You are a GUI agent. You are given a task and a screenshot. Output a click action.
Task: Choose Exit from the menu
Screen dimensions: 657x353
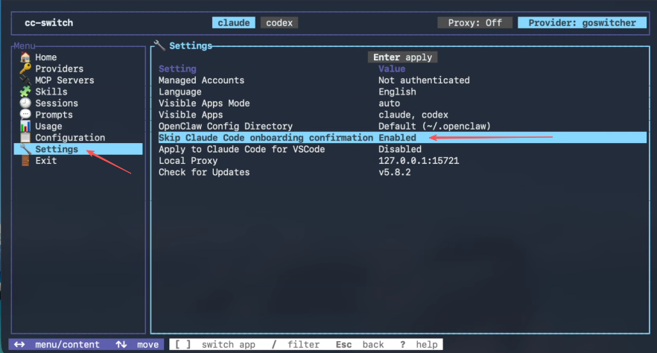click(45, 161)
